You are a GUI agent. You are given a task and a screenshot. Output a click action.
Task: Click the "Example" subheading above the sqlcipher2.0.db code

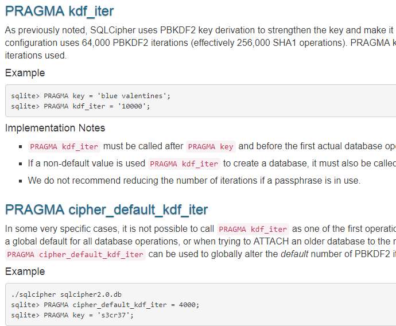[x=25, y=271]
